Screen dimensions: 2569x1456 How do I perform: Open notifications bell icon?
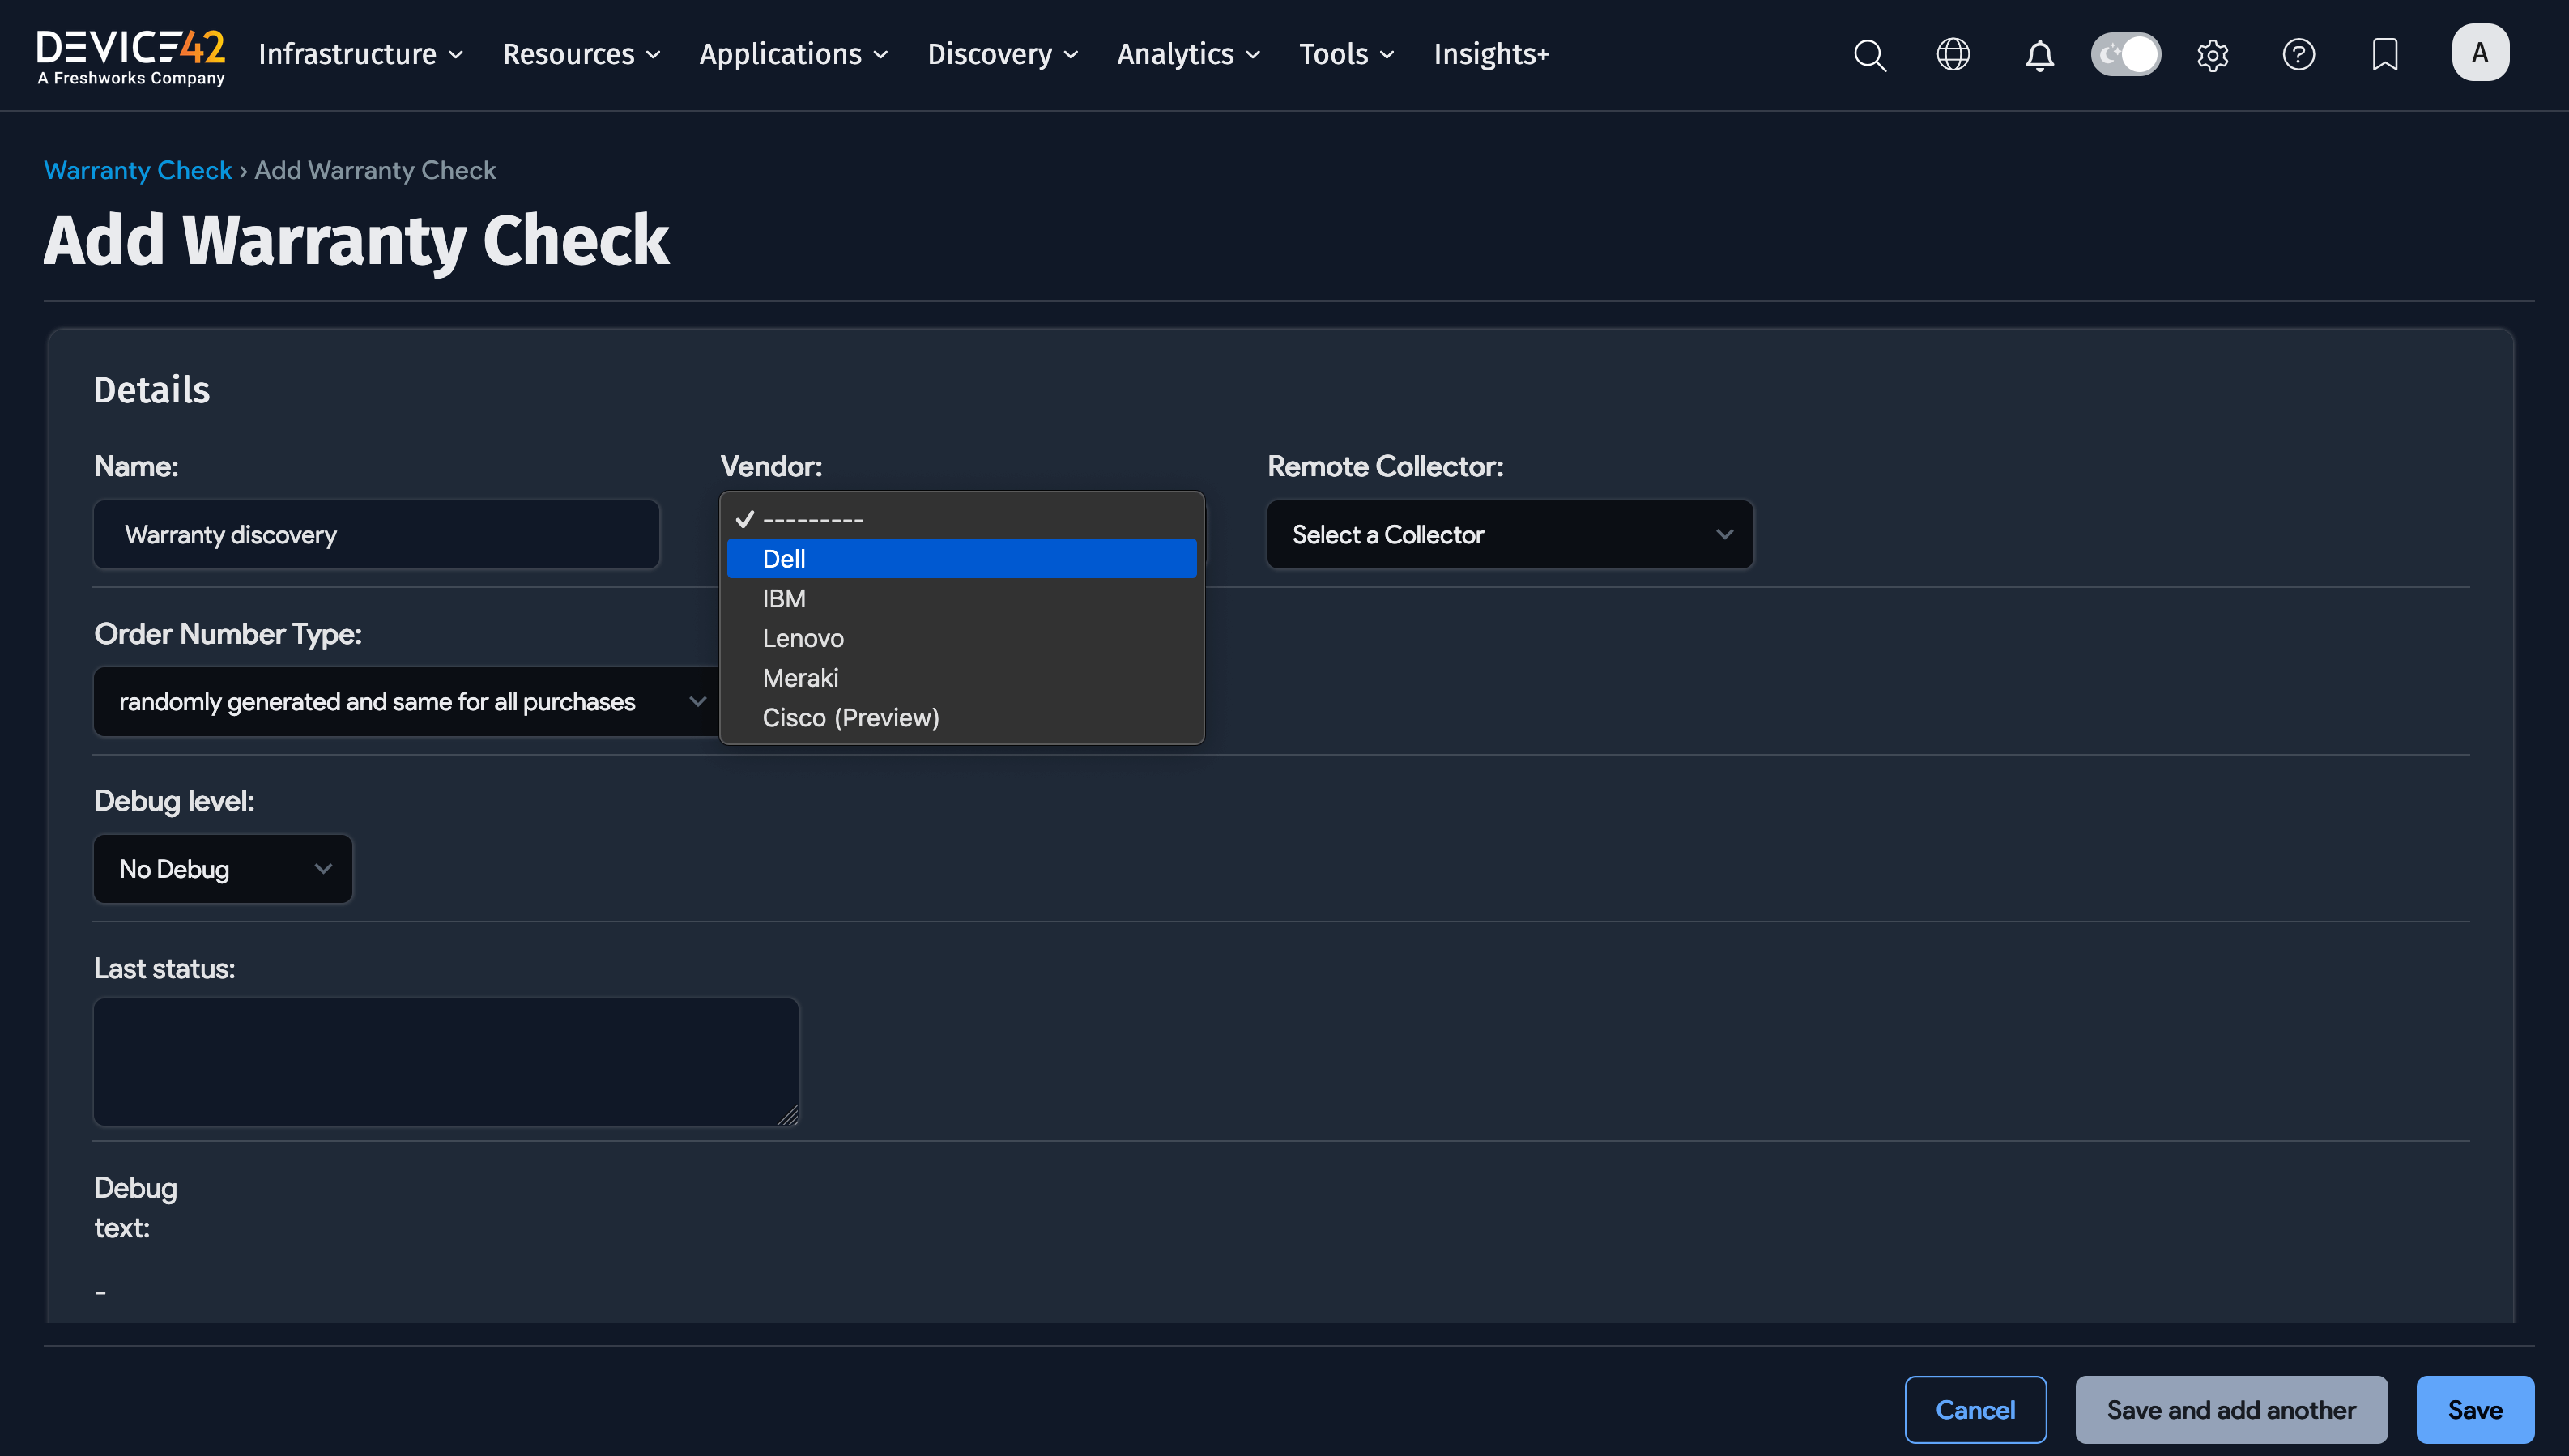2039,55
